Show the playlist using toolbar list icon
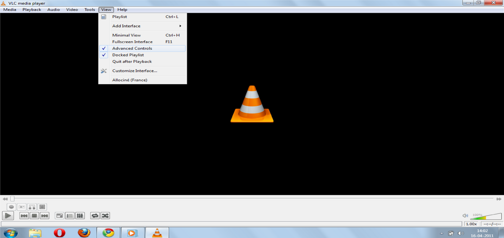The image size is (504, 238). point(70,216)
